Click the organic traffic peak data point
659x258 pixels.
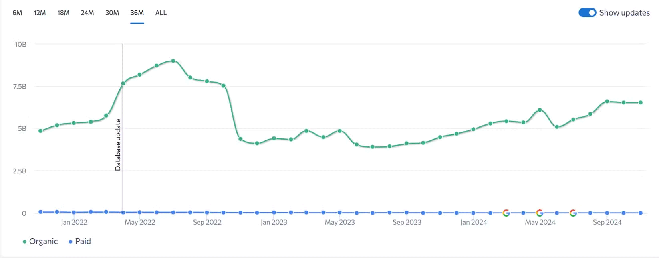(x=173, y=61)
